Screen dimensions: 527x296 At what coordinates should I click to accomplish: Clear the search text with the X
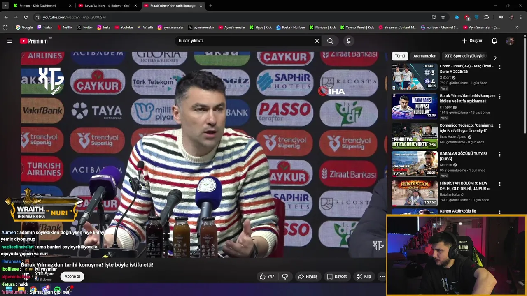coord(317,41)
